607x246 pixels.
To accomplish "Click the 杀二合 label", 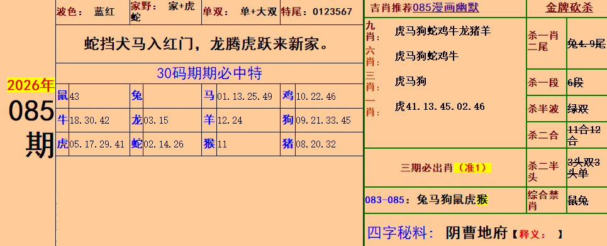I will (543, 135).
